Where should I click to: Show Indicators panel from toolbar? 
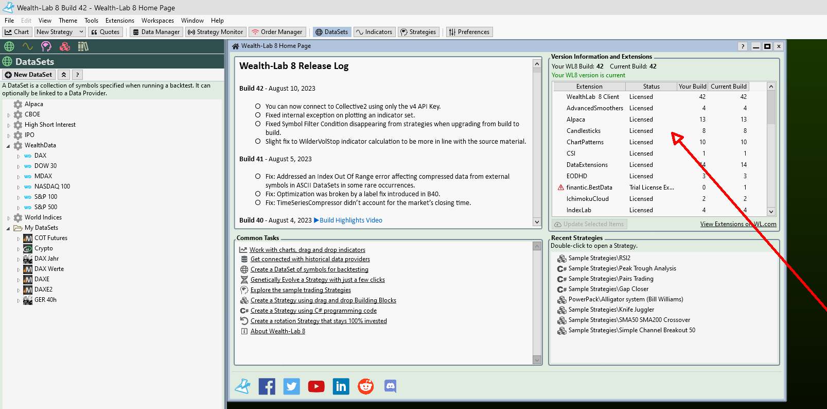coord(374,32)
